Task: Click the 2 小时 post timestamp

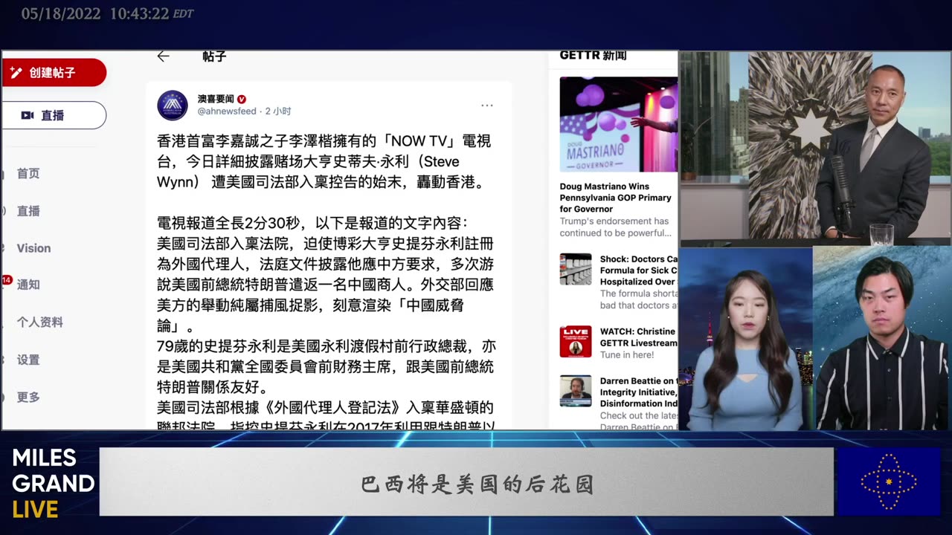Action: coord(278,111)
